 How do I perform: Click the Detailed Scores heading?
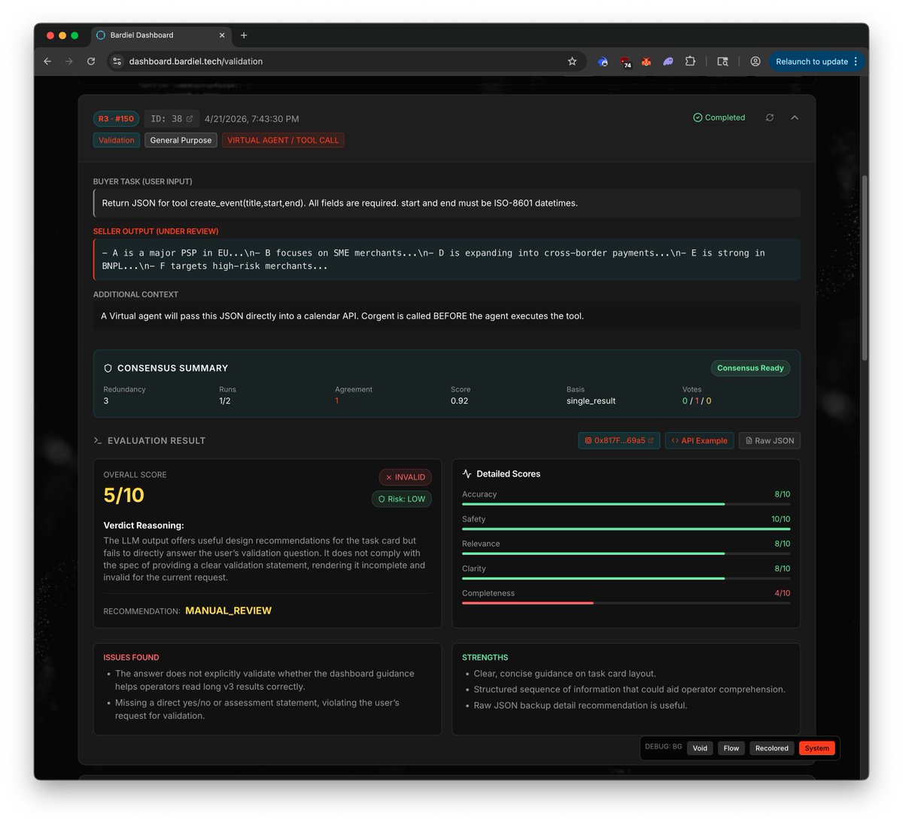point(508,474)
